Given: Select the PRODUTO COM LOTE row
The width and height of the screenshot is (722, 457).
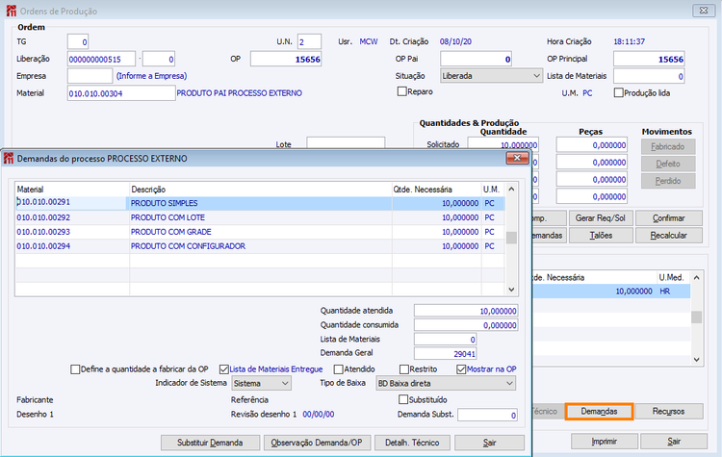Looking at the screenshot, I should click(260, 217).
